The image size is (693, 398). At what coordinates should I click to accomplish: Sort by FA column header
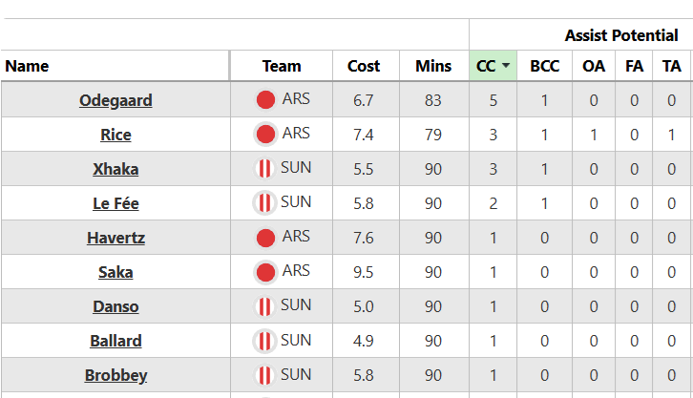634,66
